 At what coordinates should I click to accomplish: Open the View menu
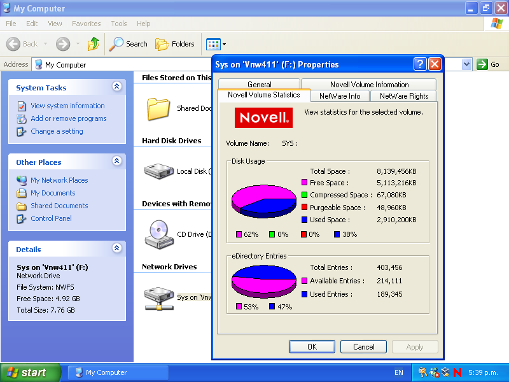click(x=55, y=24)
